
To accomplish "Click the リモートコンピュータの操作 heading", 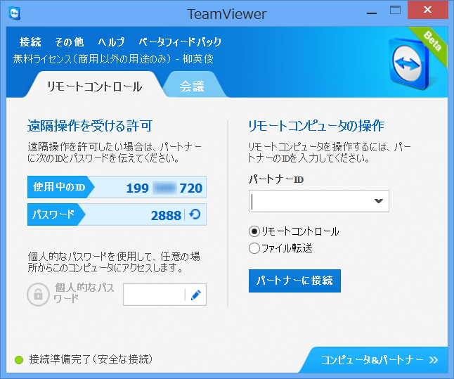I will [x=316, y=126].
